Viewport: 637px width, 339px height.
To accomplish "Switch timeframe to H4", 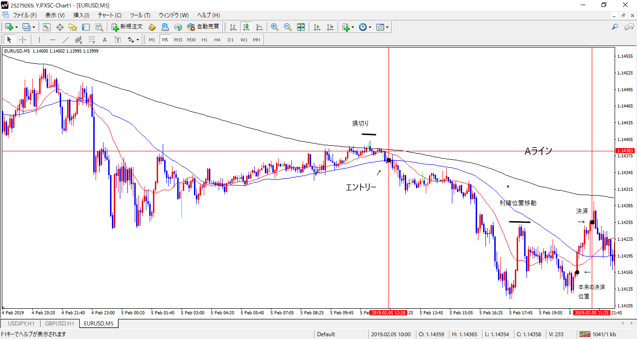I will tap(217, 40).
